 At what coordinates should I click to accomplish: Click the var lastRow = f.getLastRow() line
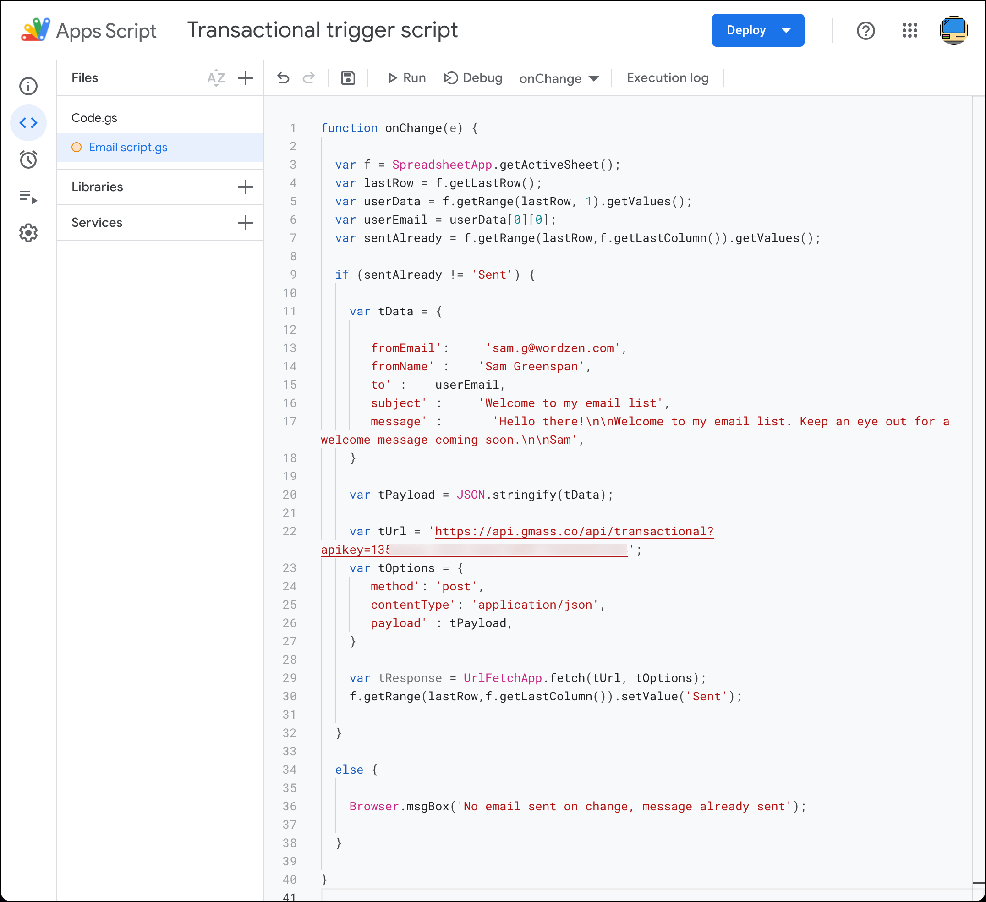[439, 183]
